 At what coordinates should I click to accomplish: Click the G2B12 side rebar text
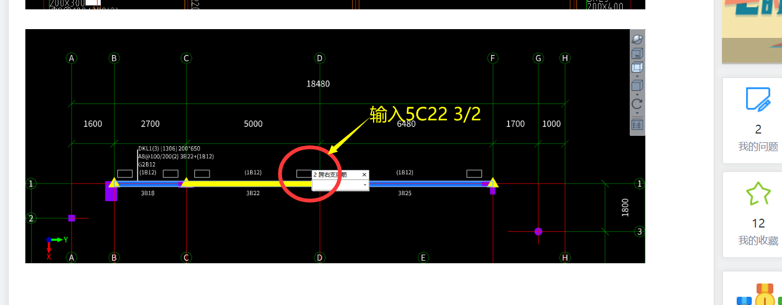click(x=147, y=164)
